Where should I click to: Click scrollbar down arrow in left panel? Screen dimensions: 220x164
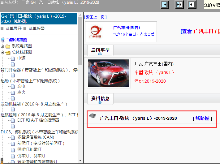tap(80, 161)
